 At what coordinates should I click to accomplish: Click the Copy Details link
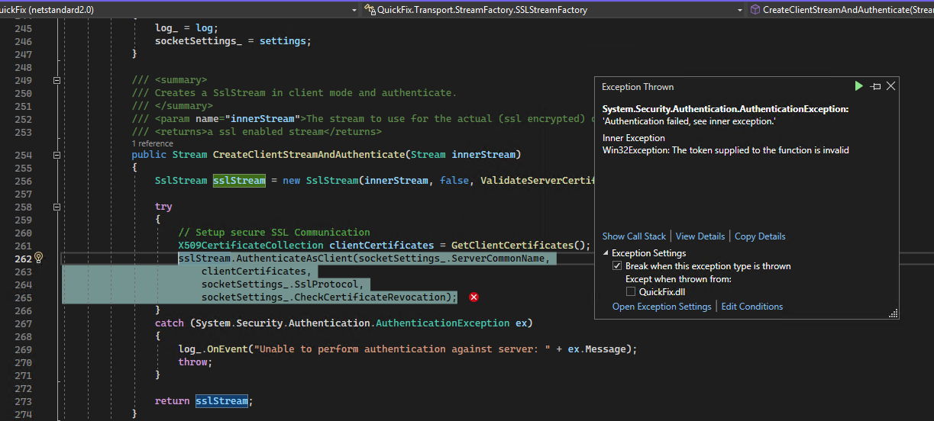click(760, 236)
